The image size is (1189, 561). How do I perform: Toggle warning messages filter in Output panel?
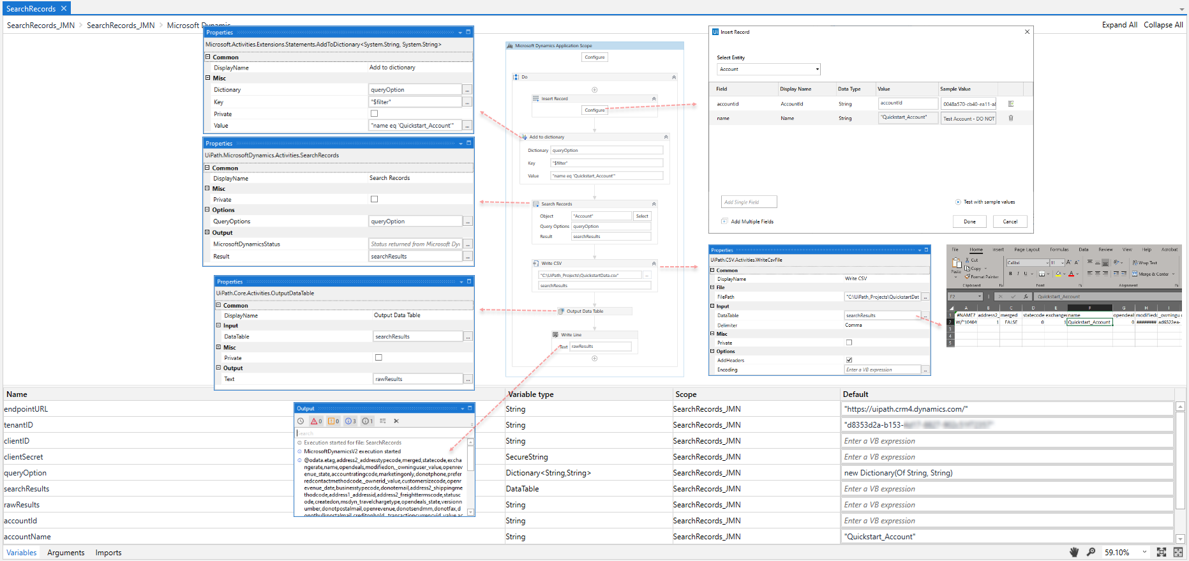coord(333,421)
